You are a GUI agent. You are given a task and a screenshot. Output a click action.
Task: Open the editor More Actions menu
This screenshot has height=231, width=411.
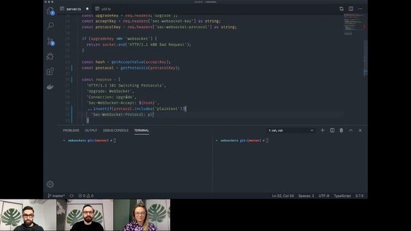tap(360, 8)
